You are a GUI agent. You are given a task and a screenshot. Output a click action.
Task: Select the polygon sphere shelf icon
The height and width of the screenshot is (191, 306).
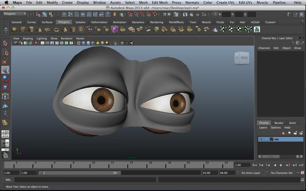click(15, 29)
